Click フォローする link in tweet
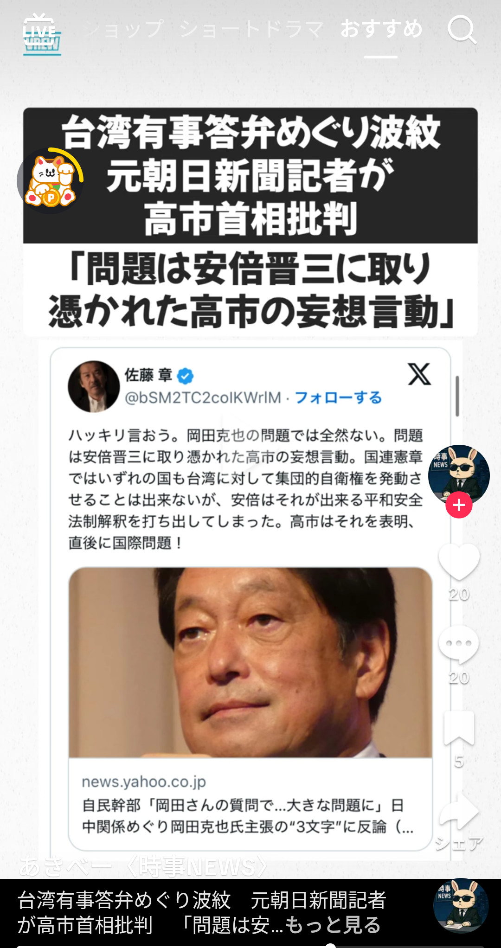The height and width of the screenshot is (948, 501). pos(338,397)
